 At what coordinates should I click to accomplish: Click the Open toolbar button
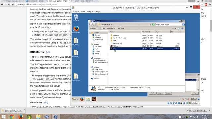coord(102,28)
